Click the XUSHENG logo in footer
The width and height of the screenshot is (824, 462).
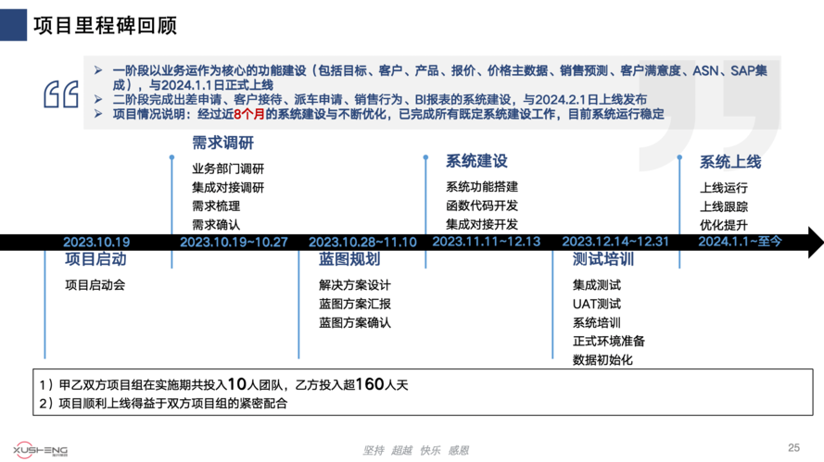click(41, 450)
